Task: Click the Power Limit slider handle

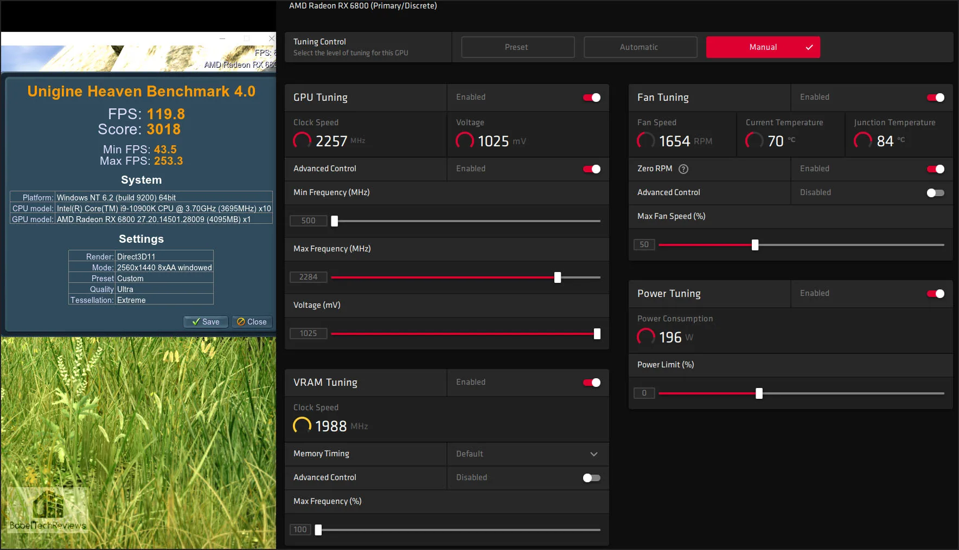Action: [x=759, y=393]
